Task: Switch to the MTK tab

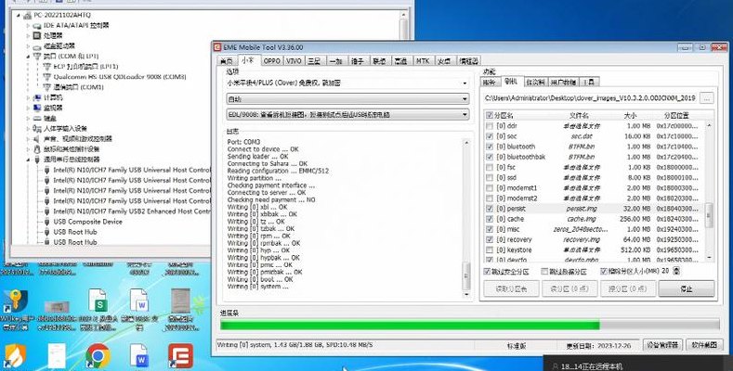Action: [x=423, y=61]
